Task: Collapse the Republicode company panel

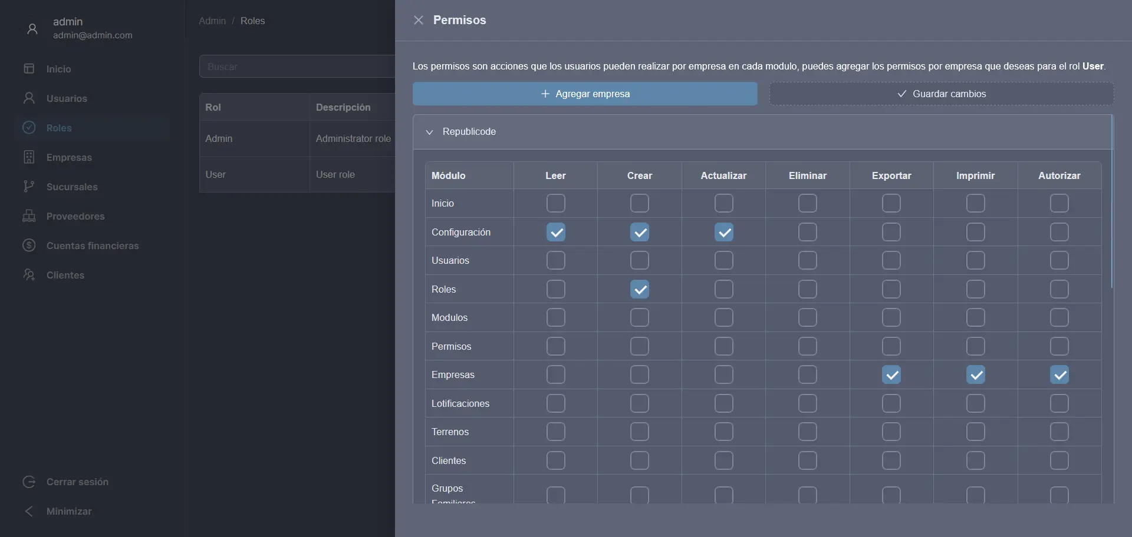Action: click(429, 132)
